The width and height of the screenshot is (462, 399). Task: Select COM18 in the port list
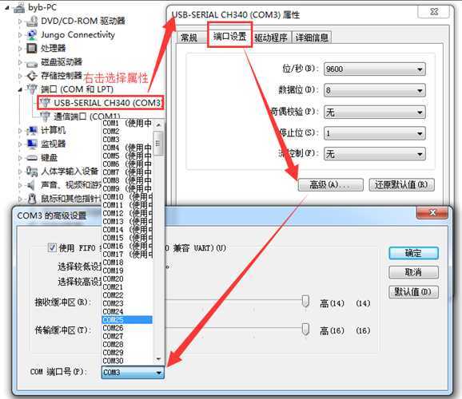pos(127,263)
